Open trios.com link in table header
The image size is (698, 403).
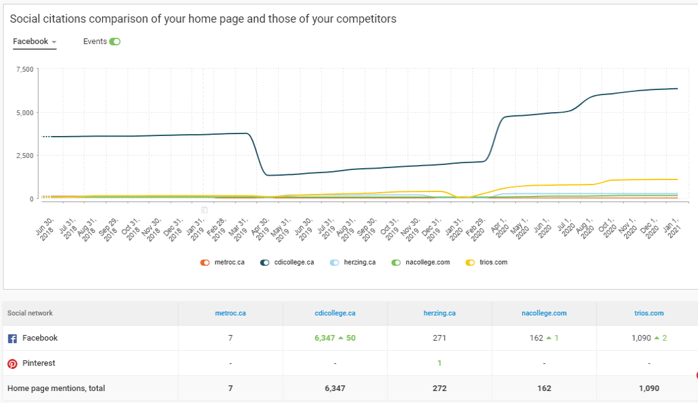[649, 313]
